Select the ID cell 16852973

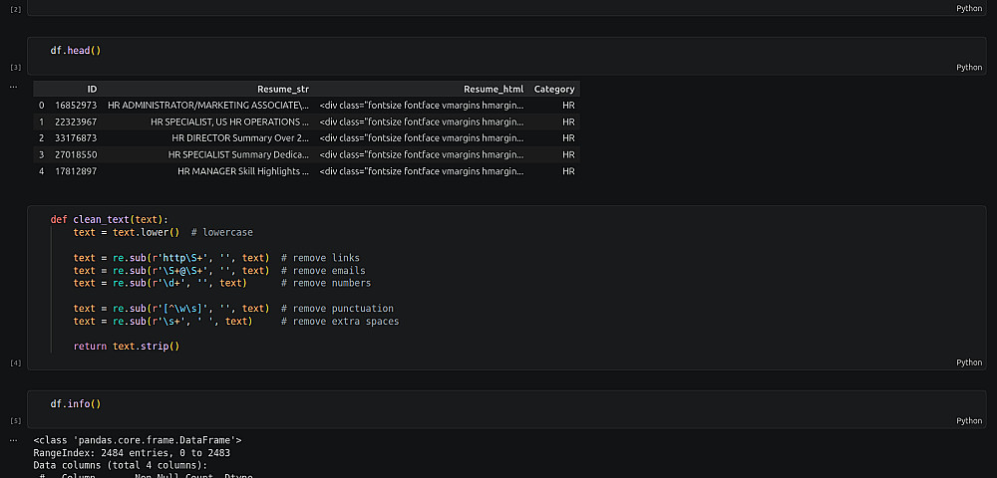tap(76, 105)
